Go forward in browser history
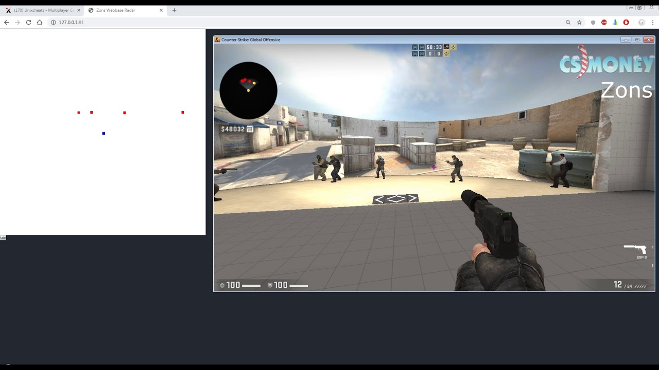Image resolution: width=659 pixels, height=370 pixels. 18,23
